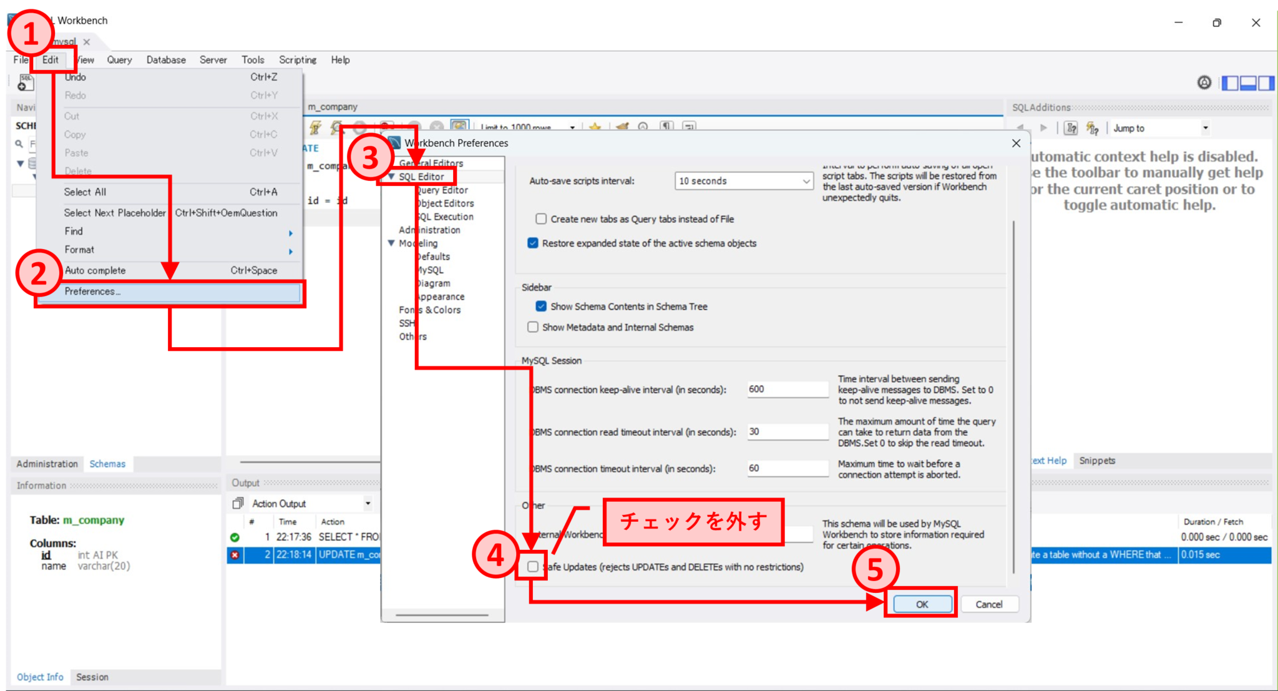Enable Show Metadata and Internal Schemas
The width and height of the screenshot is (1278, 691).
click(533, 326)
